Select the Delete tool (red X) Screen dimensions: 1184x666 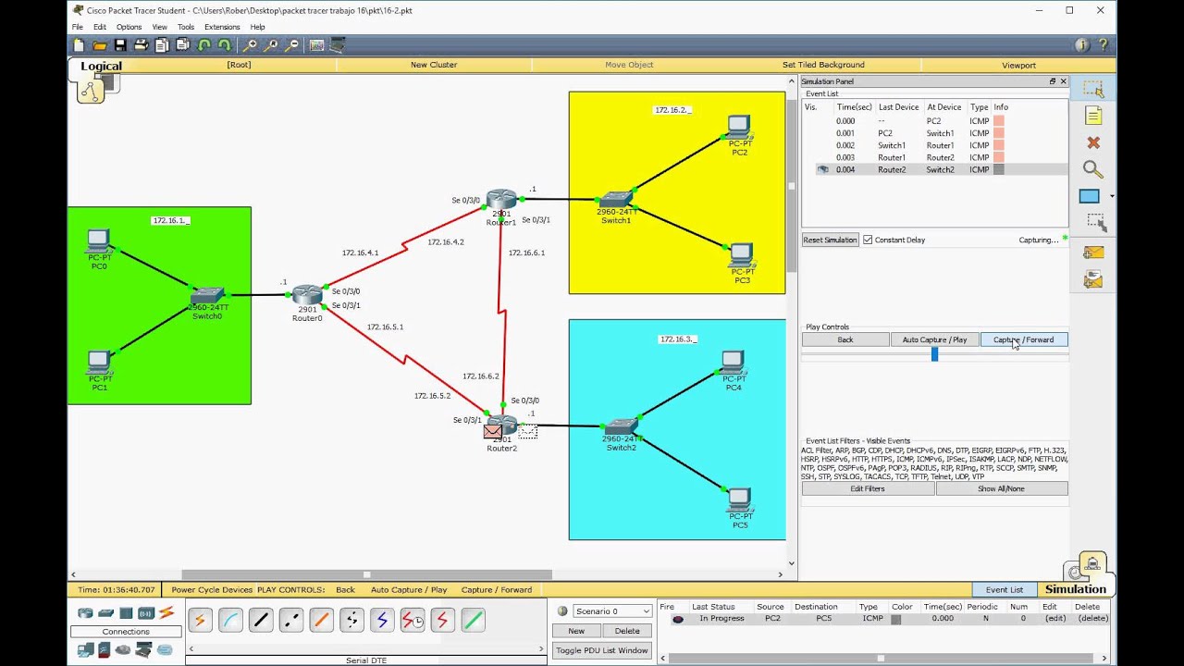click(1093, 142)
